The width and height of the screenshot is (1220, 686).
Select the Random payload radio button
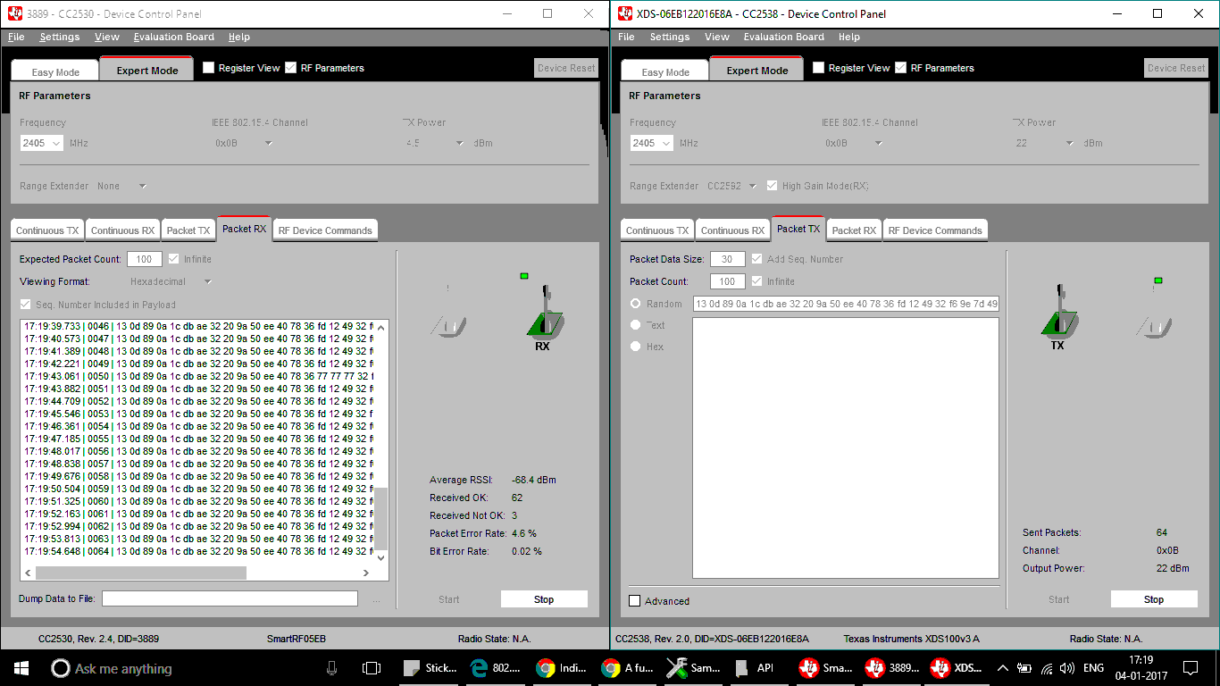(636, 304)
